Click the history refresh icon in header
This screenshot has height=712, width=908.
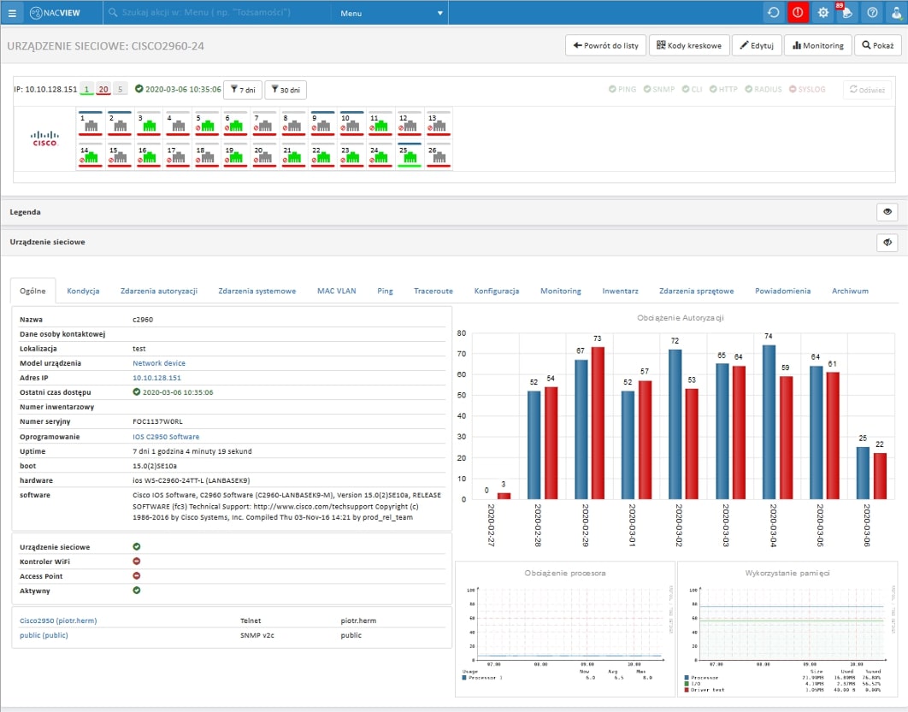[774, 13]
